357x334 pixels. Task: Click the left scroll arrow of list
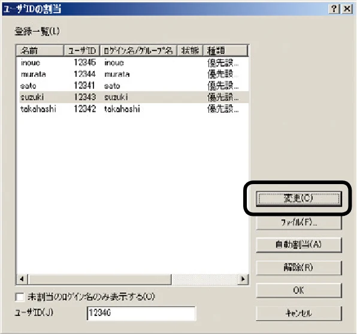click(x=22, y=279)
